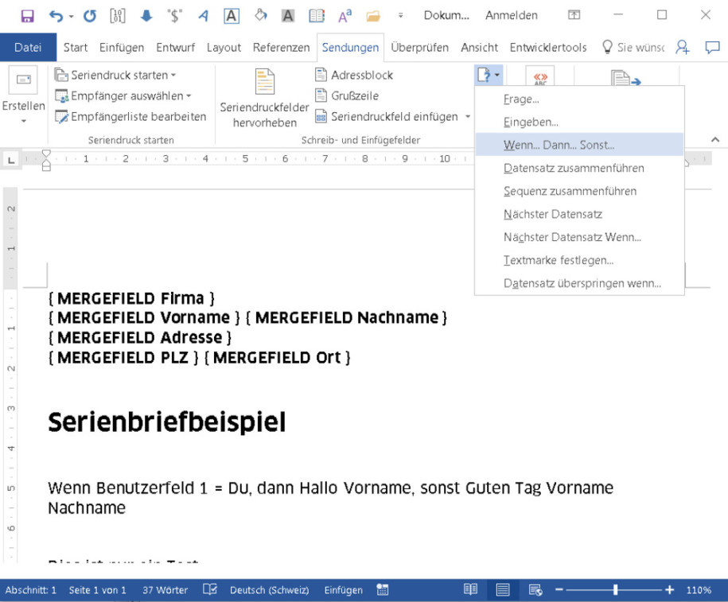Click the proofing check icon in status bar
728x602 pixels.
click(210, 589)
